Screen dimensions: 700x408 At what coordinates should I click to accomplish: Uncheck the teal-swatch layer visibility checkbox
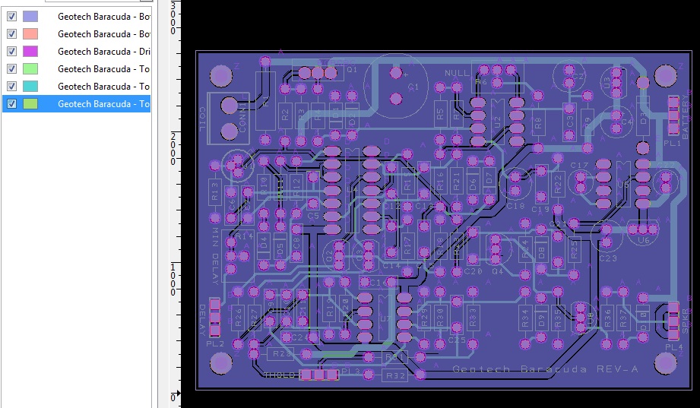[x=11, y=86]
